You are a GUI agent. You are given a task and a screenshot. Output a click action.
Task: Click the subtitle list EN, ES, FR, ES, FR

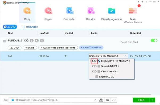click(140, 56)
